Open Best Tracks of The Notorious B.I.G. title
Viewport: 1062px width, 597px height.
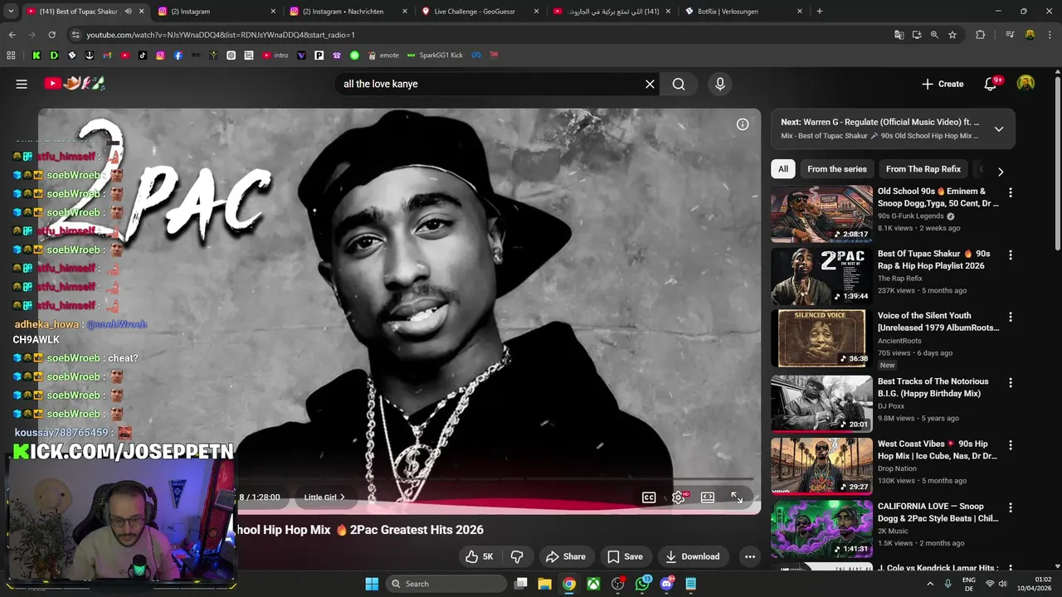click(933, 387)
